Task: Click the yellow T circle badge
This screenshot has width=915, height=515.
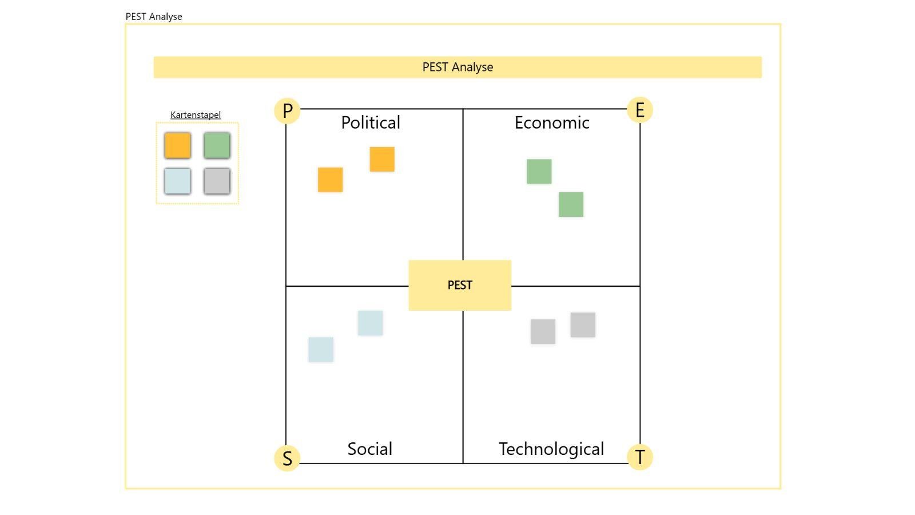Action: coord(640,457)
